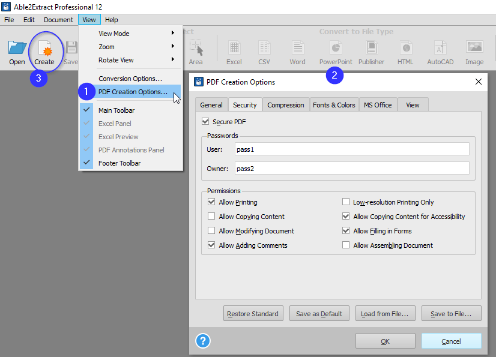This screenshot has height=357, width=496.
Task: Click the PowerPoint conversion icon
Action: click(x=336, y=47)
